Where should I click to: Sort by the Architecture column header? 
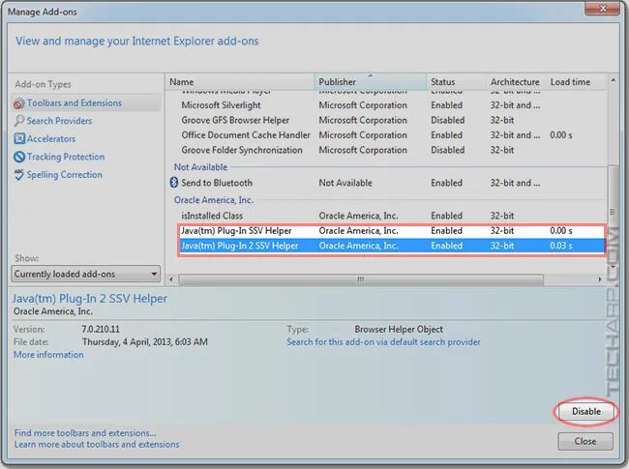[515, 82]
